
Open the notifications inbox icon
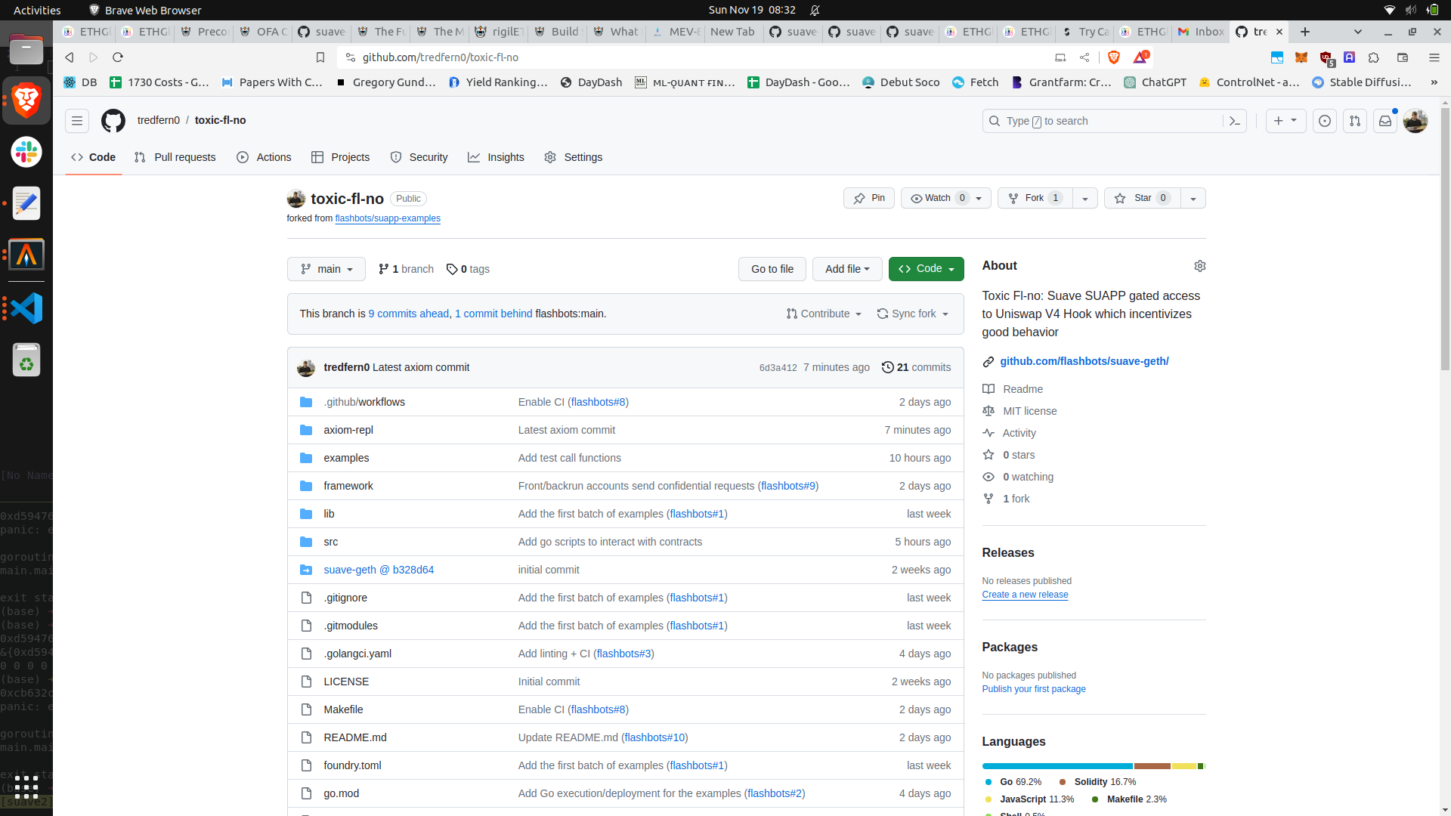tap(1385, 121)
